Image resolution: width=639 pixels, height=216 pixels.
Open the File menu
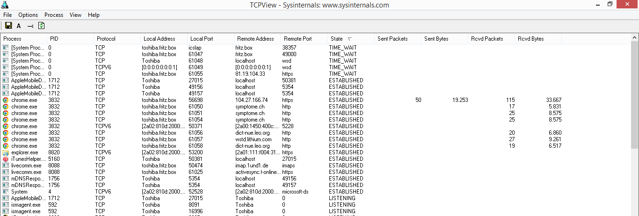pyautogui.click(x=7, y=15)
